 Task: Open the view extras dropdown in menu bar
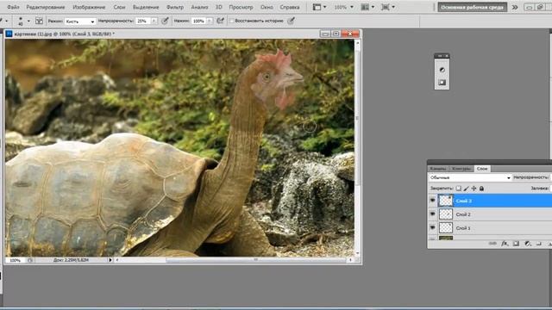click(319, 7)
